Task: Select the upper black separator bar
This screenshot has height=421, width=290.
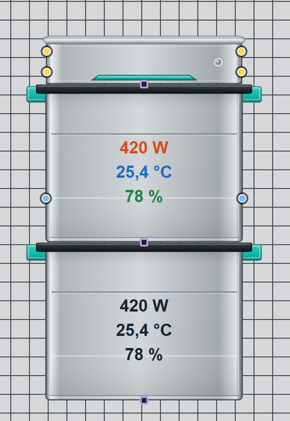Action: (144, 89)
